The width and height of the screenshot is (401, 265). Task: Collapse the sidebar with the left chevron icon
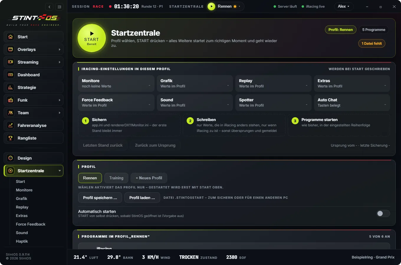50,7
